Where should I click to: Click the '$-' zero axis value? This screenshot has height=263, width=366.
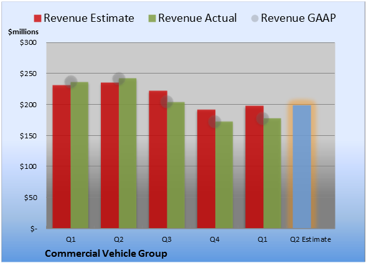34,228
